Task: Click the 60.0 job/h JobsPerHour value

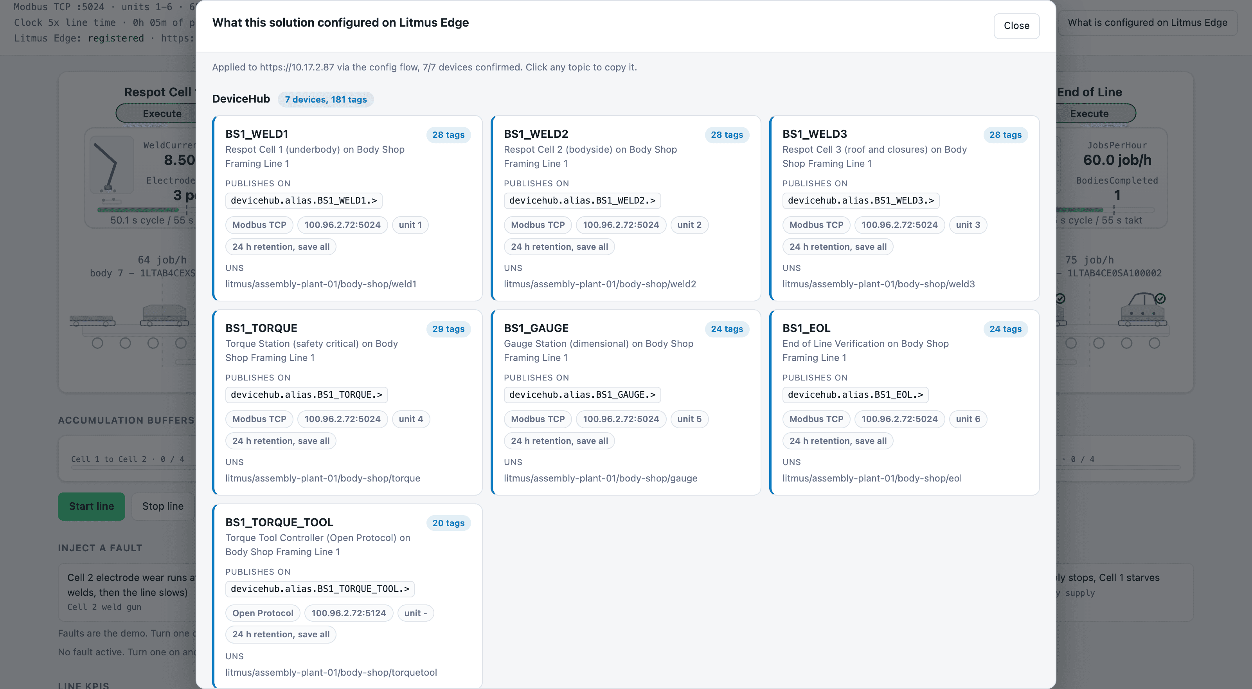Action: coord(1117,160)
